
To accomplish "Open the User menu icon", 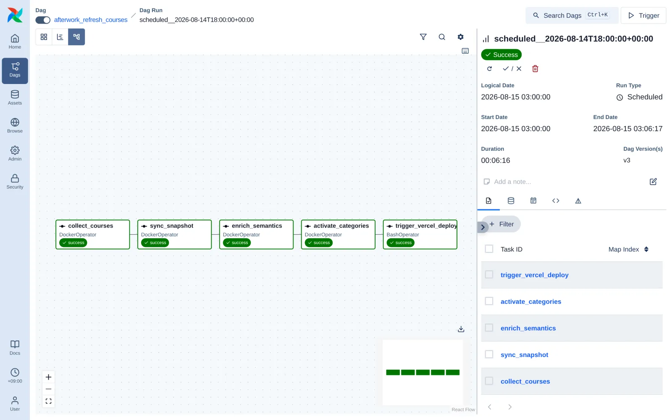I will pyautogui.click(x=15, y=404).
